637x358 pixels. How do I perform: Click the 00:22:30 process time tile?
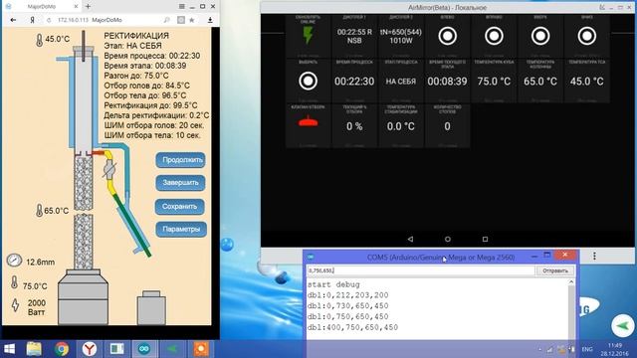click(x=354, y=82)
